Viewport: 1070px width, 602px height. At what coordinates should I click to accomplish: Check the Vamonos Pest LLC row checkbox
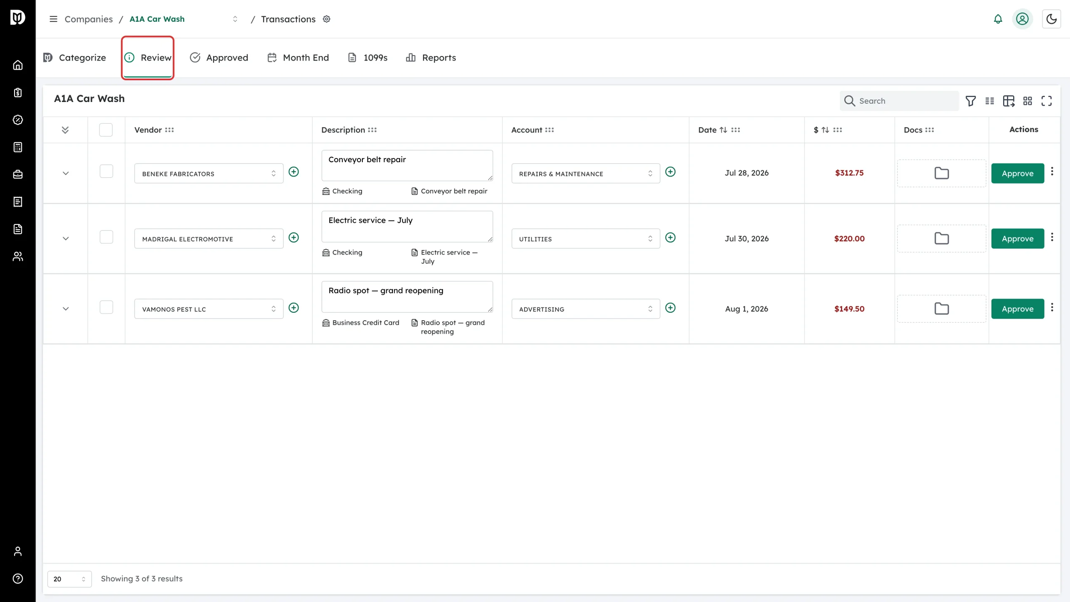click(x=106, y=307)
